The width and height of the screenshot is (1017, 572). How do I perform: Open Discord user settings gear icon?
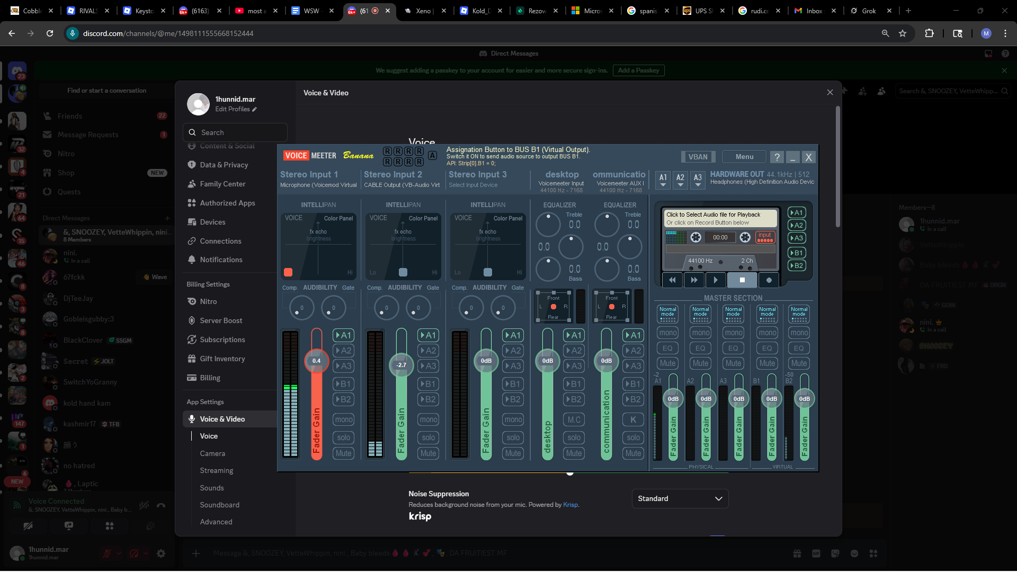[x=161, y=553]
